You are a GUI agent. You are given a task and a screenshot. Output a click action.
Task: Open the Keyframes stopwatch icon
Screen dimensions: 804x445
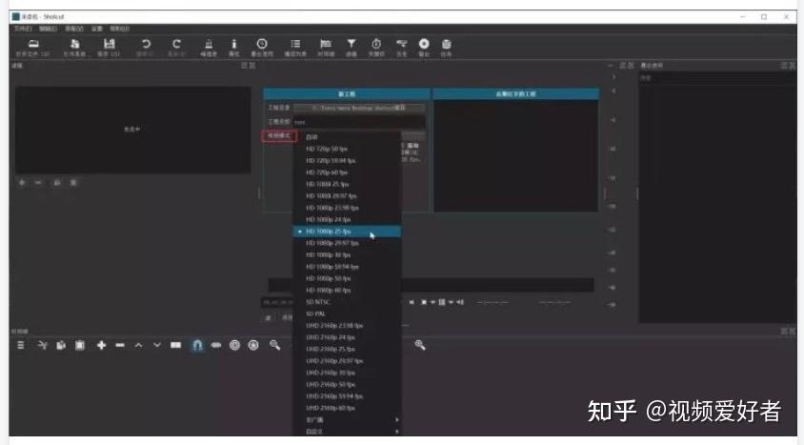tap(376, 44)
